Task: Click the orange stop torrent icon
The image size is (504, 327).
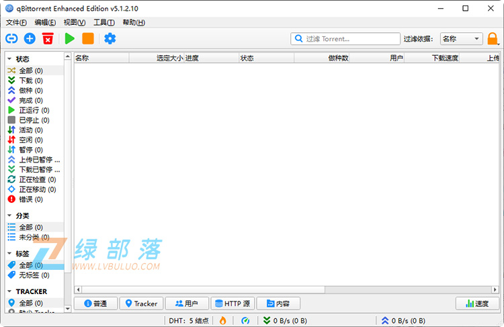Action: (x=88, y=38)
